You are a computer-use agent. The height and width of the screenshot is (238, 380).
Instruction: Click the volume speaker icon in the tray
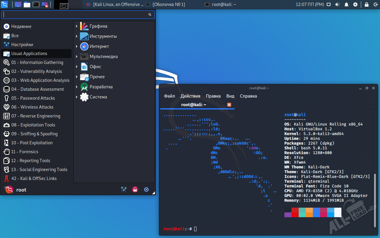(x=337, y=4)
